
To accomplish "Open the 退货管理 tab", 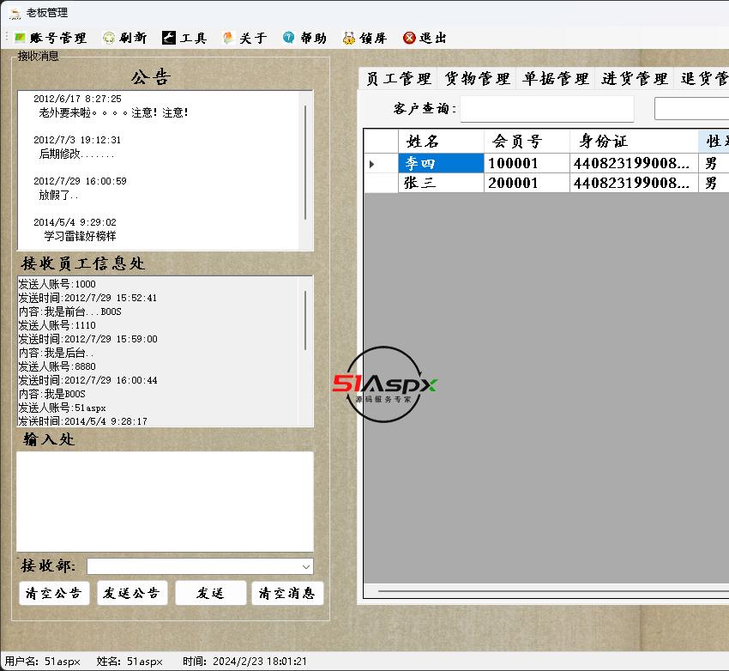I will 702,78.
